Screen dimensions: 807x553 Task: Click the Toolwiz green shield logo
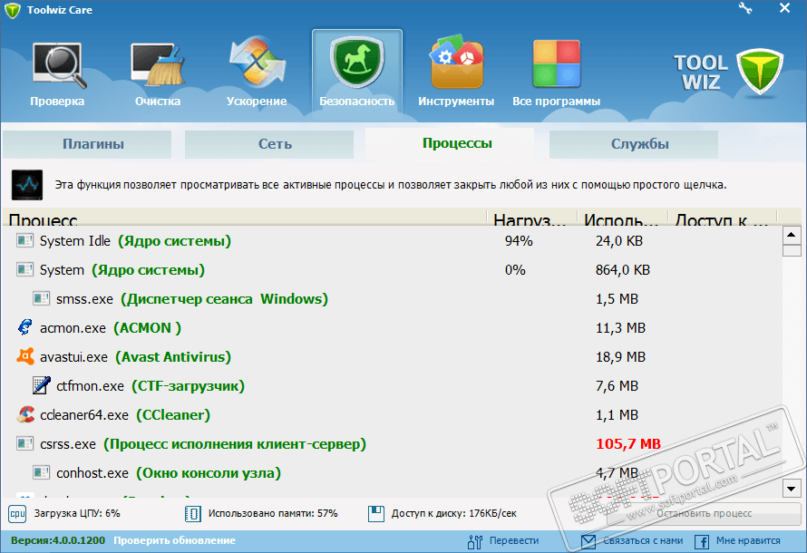pyautogui.click(x=760, y=72)
